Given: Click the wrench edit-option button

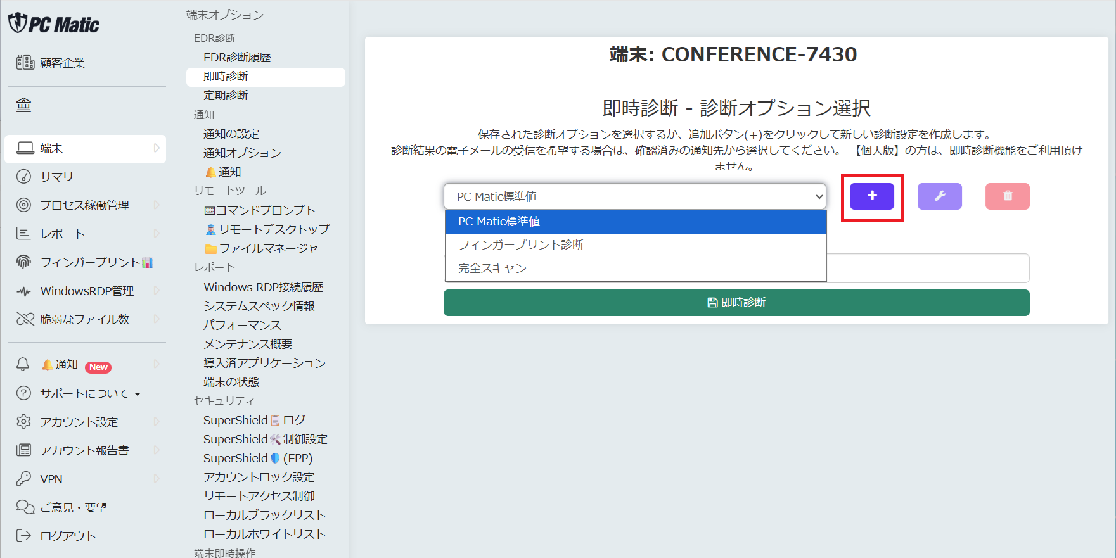Looking at the screenshot, I should (x=940, y=196).
